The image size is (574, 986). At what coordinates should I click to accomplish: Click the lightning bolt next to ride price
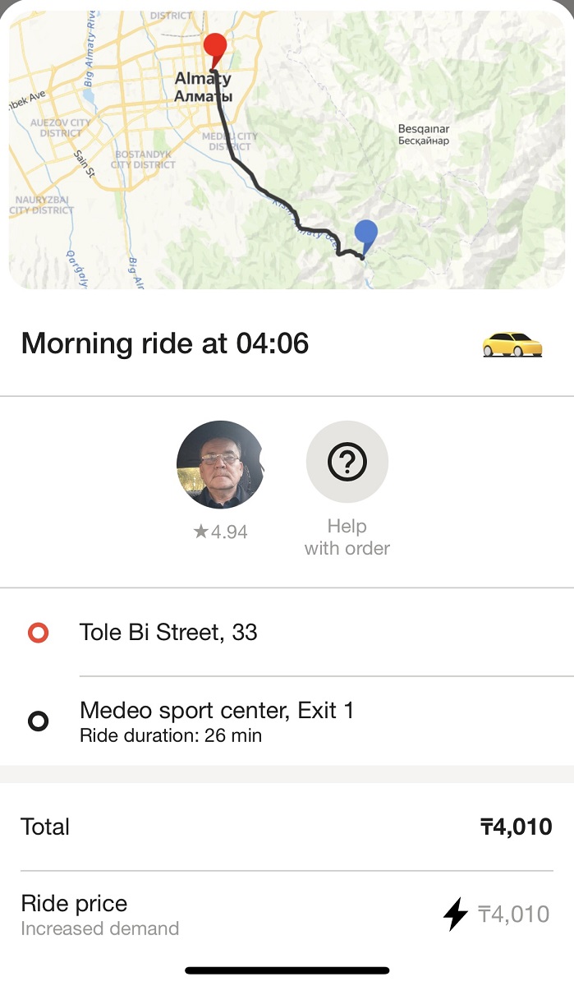(x=457, y=914)
